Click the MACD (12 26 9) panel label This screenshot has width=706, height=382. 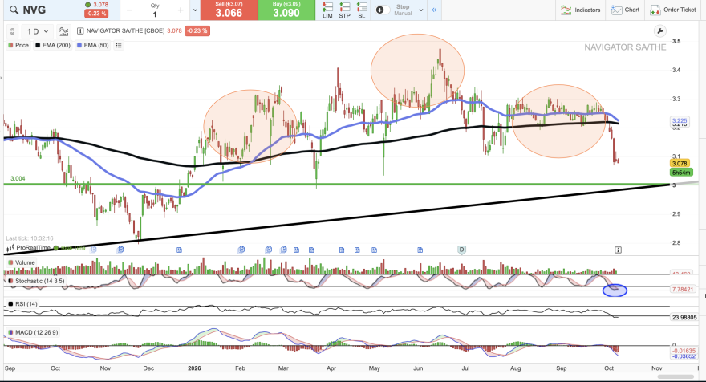point(33,332)
